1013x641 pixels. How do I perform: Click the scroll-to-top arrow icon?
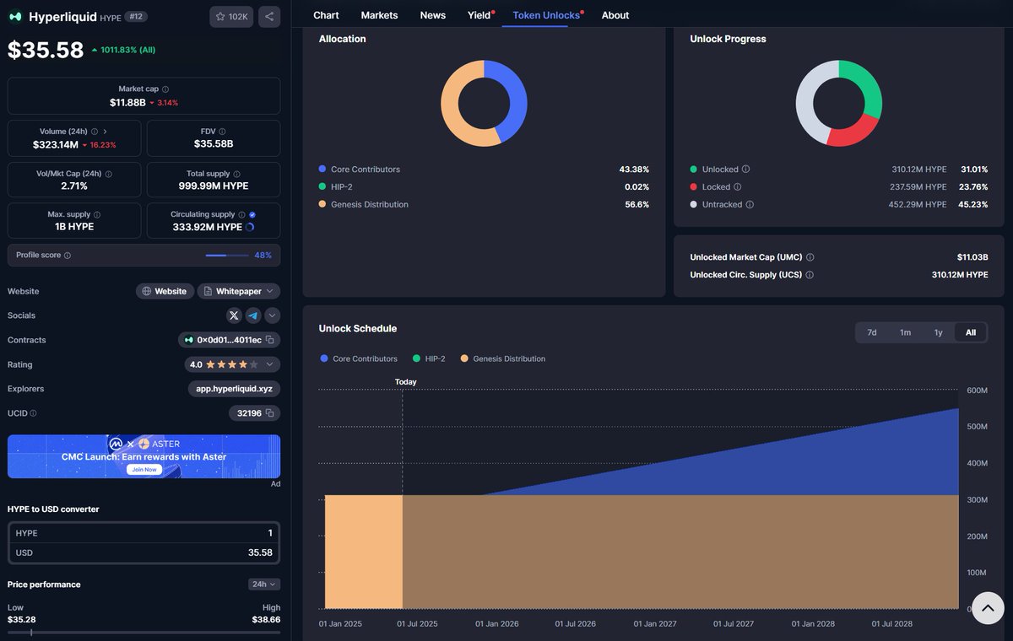point(987,607)
